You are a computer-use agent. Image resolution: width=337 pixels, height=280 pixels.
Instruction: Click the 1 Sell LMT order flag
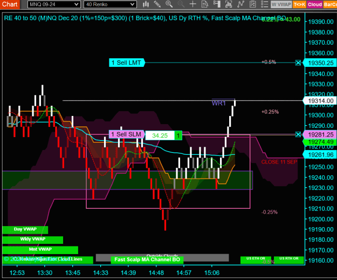[127, 63]
